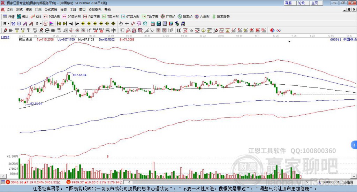The height and width of the screenshot is (192, 357).
Task: Open the 工具 menu
Action: tap(73, 9)
